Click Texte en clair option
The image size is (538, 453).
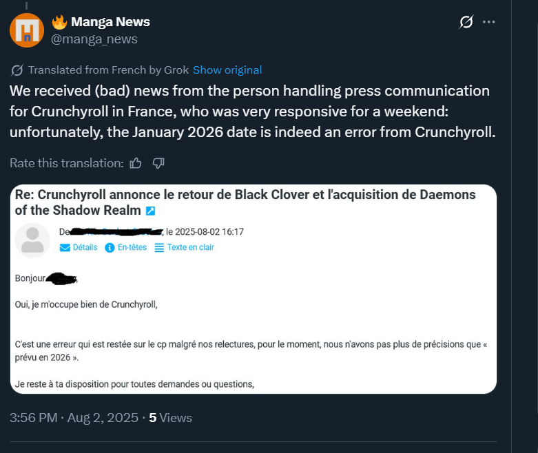coord(184,247)
